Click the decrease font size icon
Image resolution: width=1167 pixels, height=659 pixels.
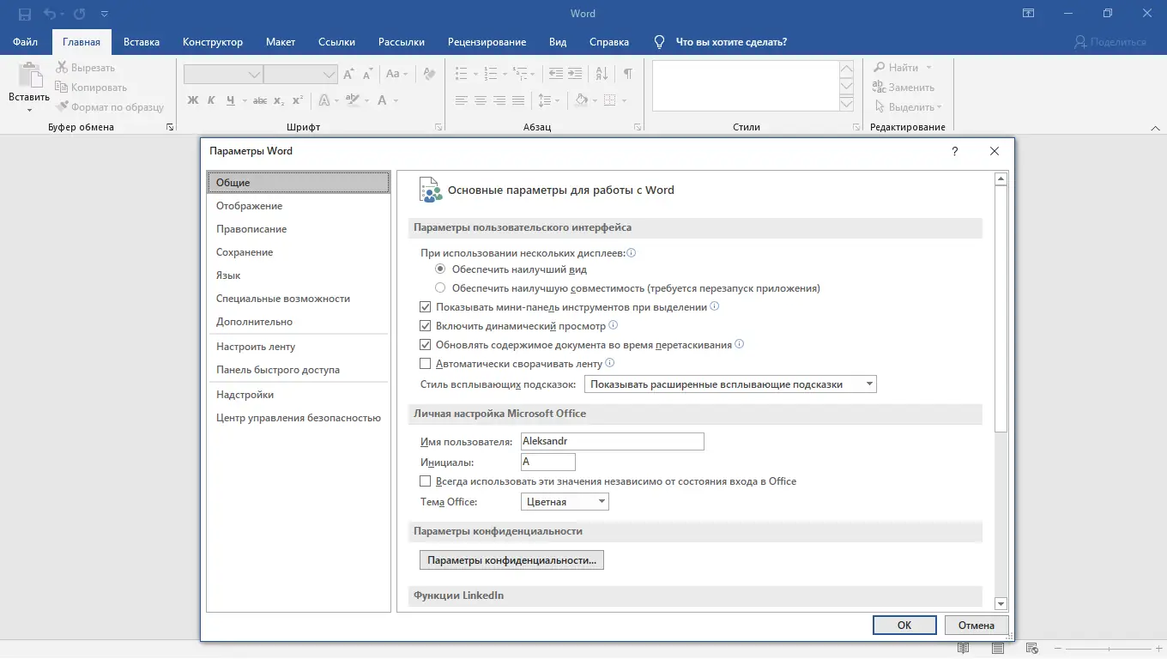(367, 75)
